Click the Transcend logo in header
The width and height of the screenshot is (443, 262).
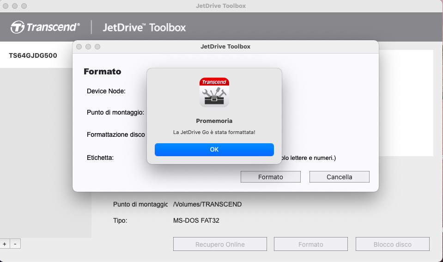(45, 27)
